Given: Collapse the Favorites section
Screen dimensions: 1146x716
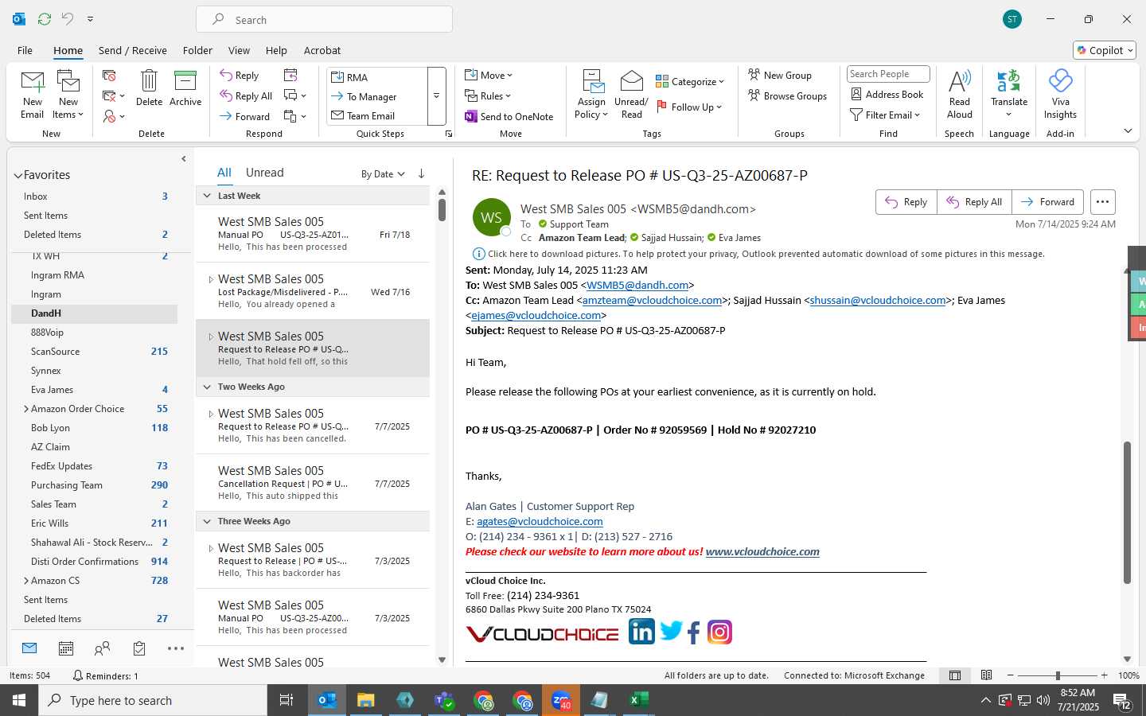Looking at the screenshot, I should tap(18, 175).
